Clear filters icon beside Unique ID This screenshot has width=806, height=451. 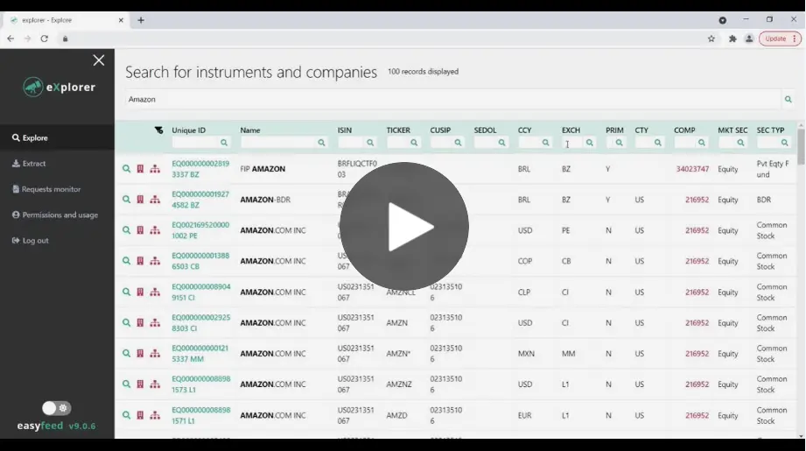pos(158,130)
